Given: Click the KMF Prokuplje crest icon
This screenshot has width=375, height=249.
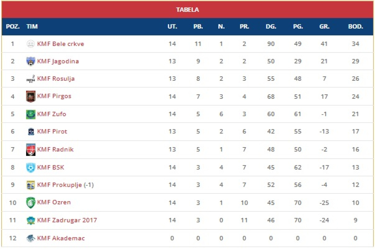Looking at the screenshot, I should click(x=30, y=185).
